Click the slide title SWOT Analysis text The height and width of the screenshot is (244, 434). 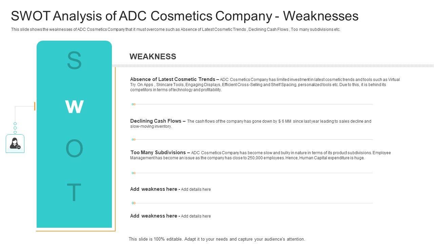click(184, 16)
